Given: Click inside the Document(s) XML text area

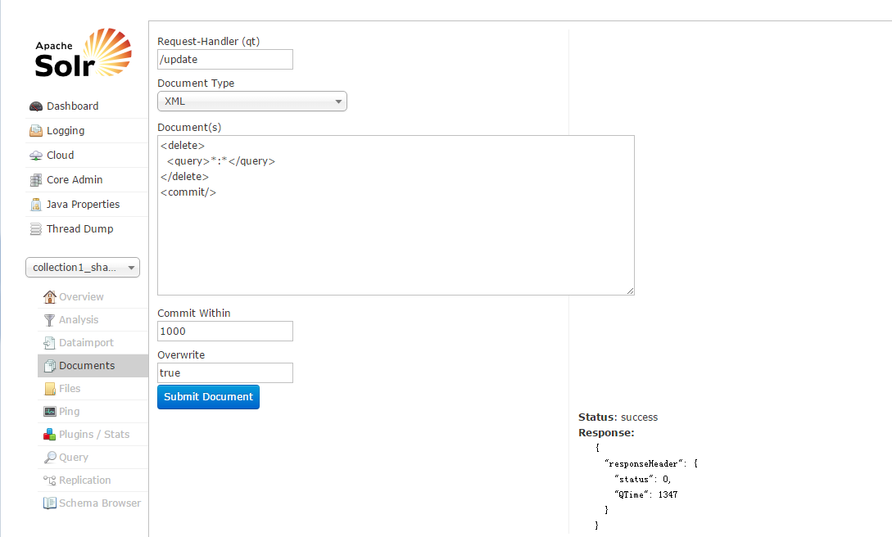Looking at the screenshot, I should click(x=396, y=237).
